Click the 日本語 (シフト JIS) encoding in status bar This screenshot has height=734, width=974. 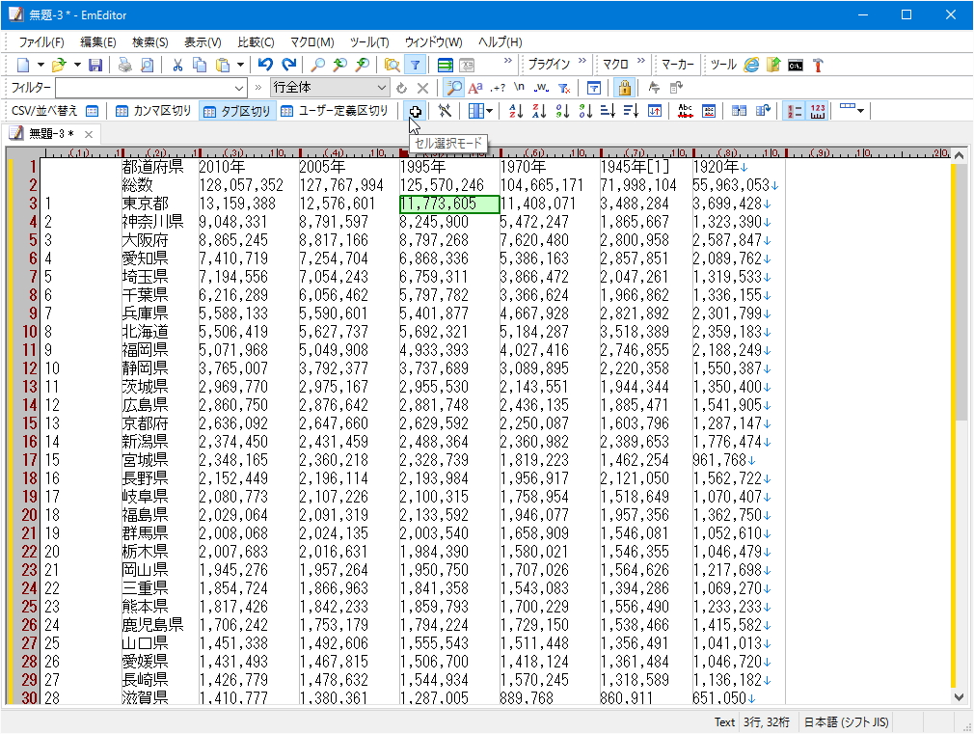click(x=846, y=722)
